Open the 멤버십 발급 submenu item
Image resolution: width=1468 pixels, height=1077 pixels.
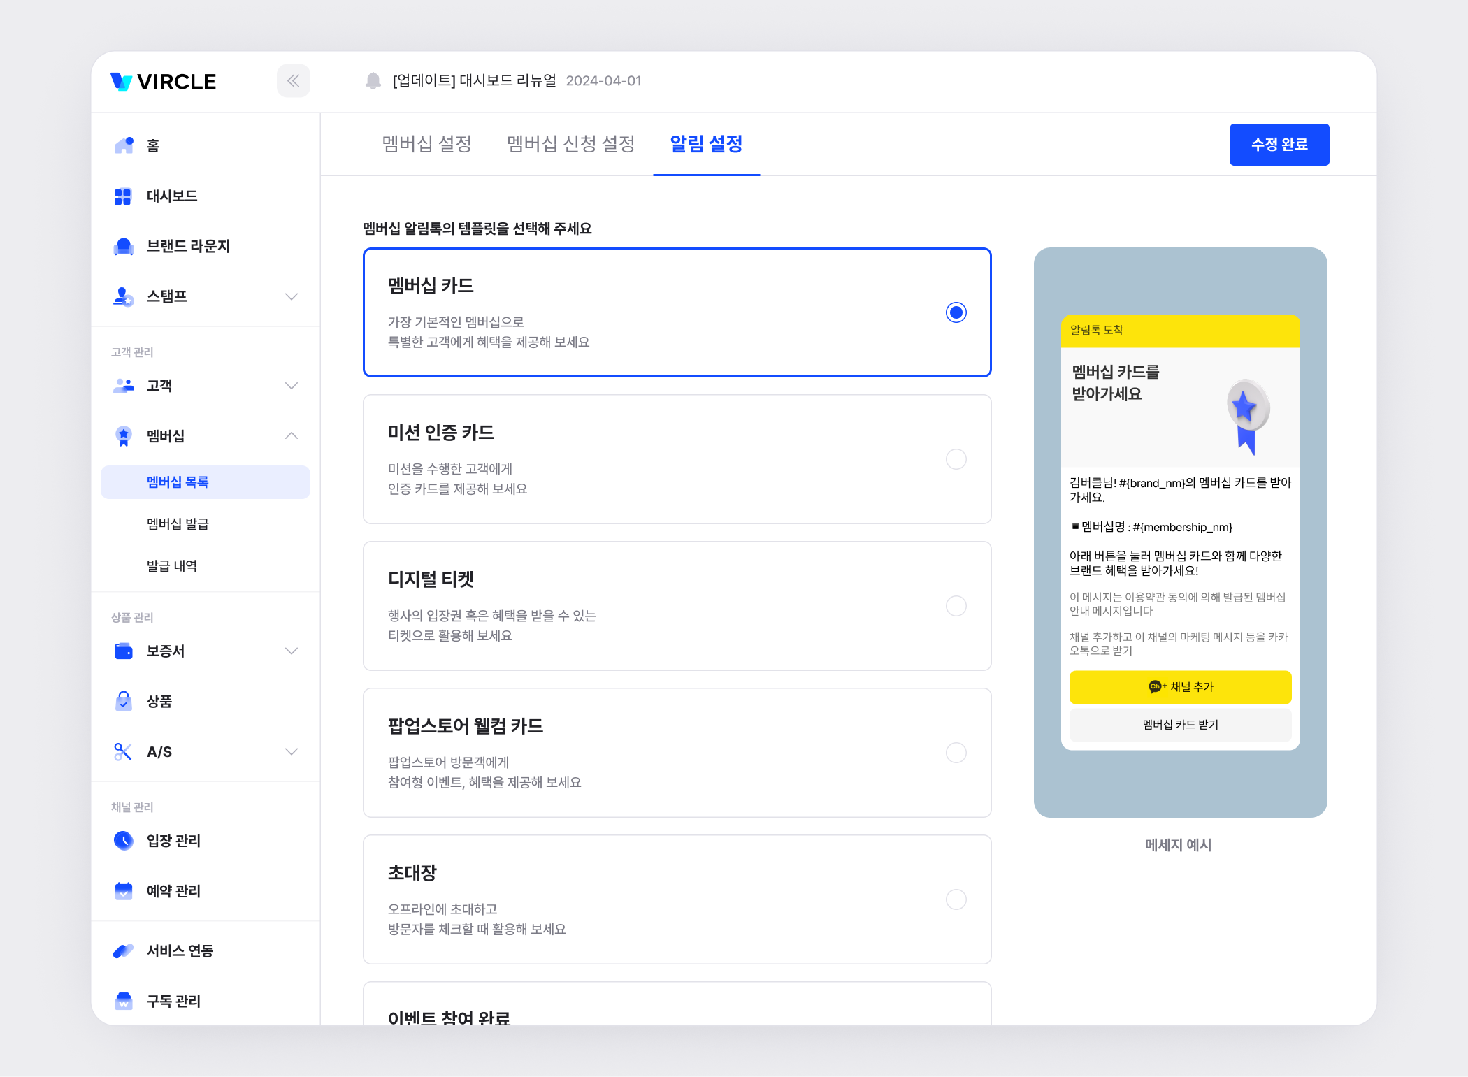[178, 524]
